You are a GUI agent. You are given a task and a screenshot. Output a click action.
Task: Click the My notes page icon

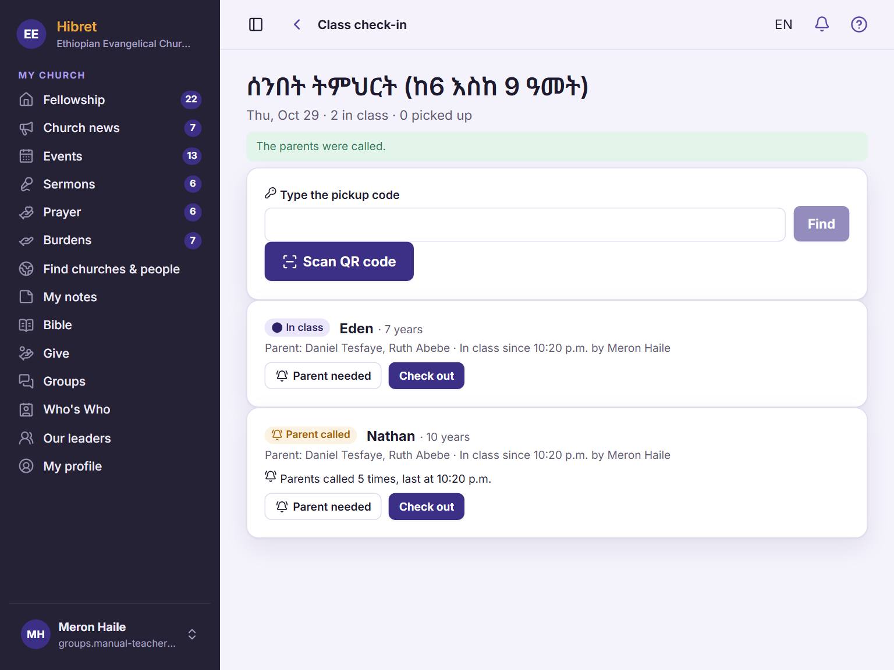26,297
